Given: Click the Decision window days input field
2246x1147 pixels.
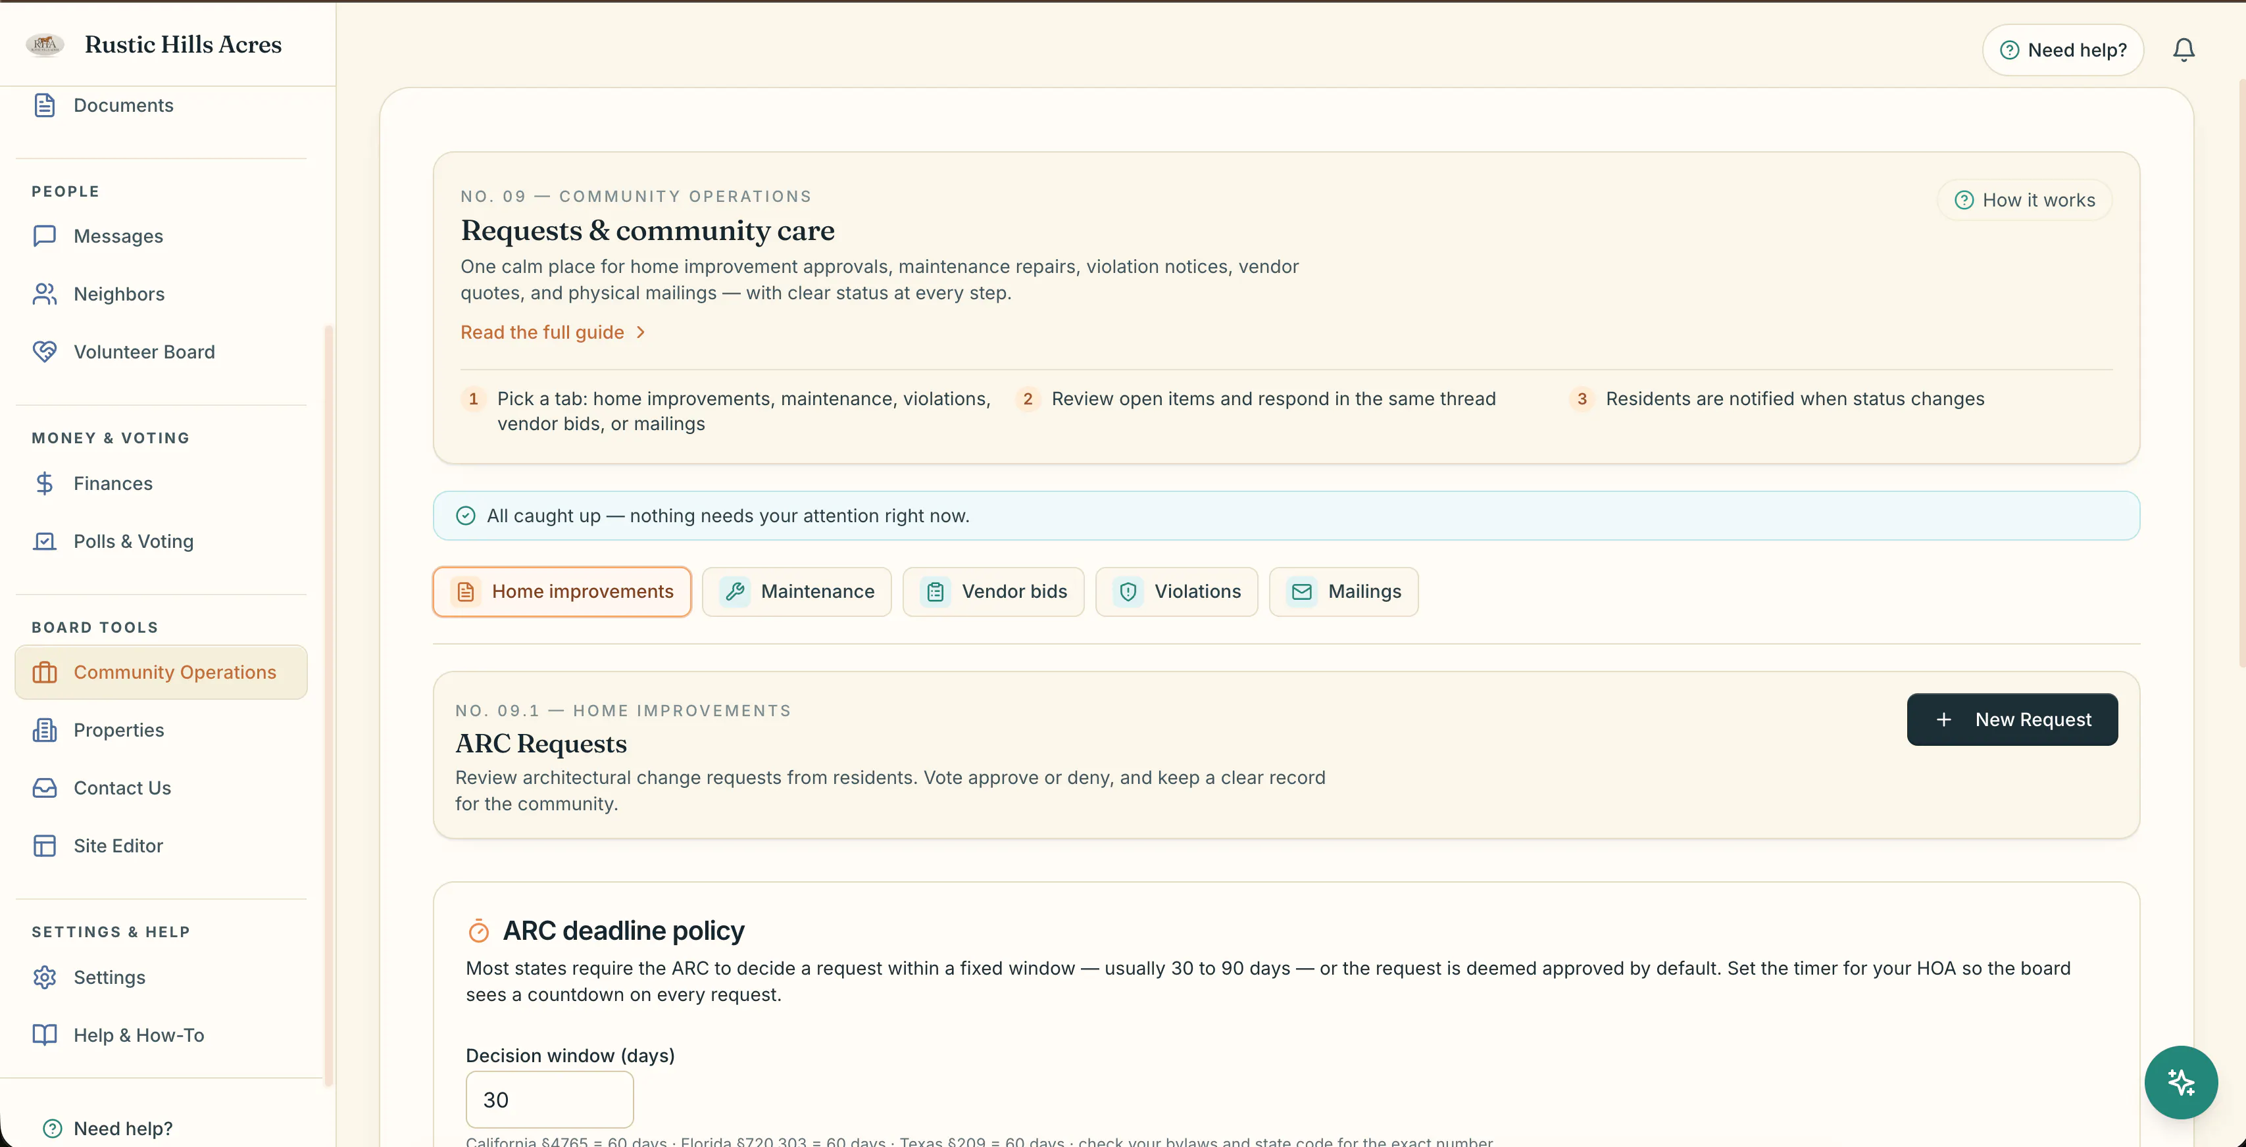Looking at the screenshot, I should click(549, 1100).
